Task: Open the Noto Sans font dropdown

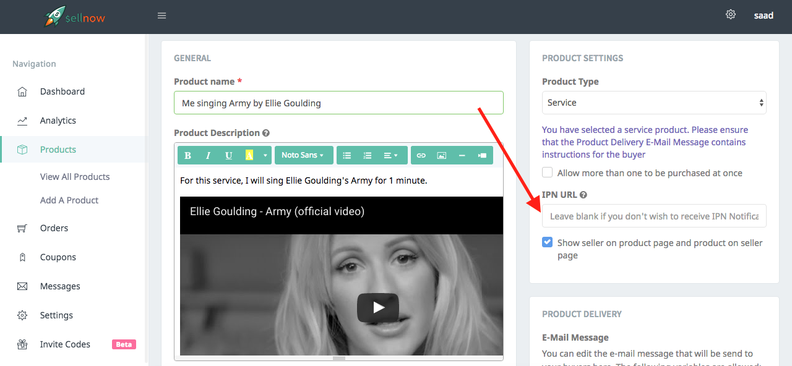Action: (304, 155)
